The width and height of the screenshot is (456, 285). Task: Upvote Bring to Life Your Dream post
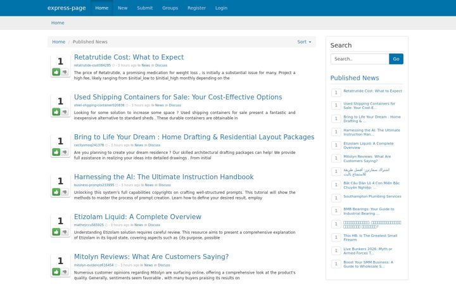[x=56, y=152]
